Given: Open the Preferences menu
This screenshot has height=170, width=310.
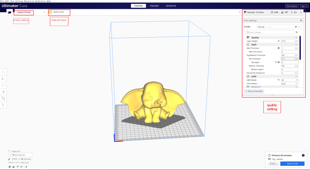Looking at the screenshot, I should 41,1.
